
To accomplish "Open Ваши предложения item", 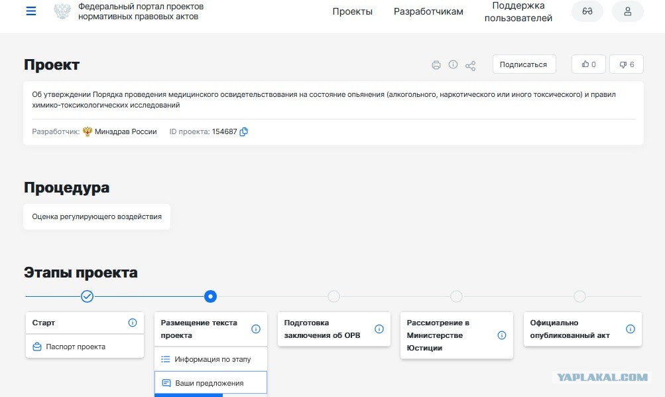I will pos(211,383).
